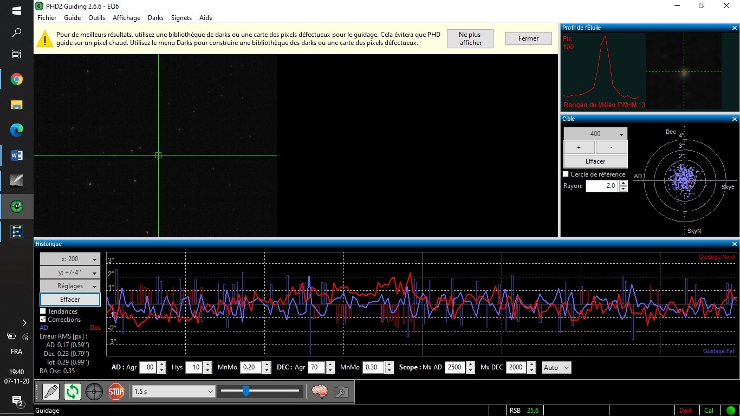Viewport: 740px width, 416px height.
Task: Toggle the Cercle de référence checkbox
Action: tap(566, 174)
